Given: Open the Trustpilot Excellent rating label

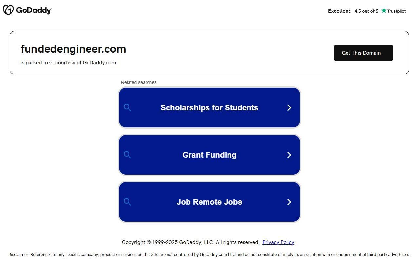Looking at the screenshot, I should (x=339, y=11).
